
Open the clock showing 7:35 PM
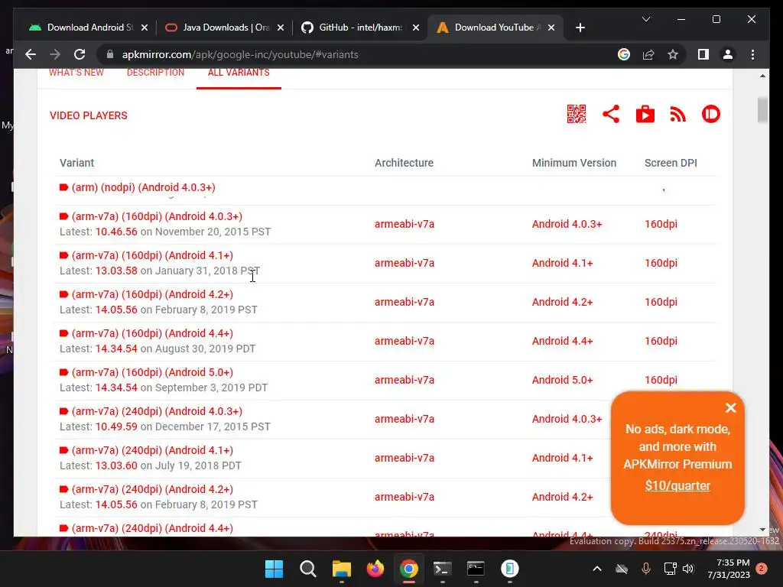[729, 569]
